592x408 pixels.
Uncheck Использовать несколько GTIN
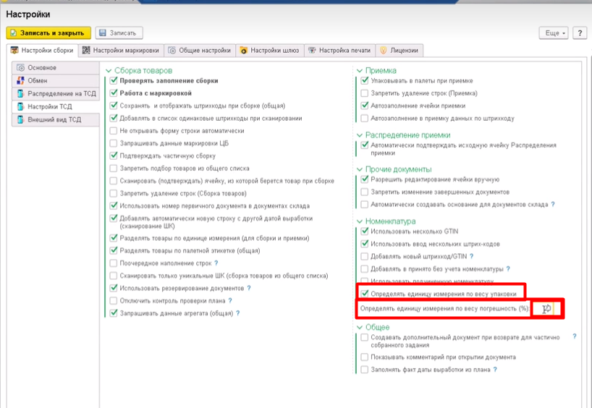[364, 231]
